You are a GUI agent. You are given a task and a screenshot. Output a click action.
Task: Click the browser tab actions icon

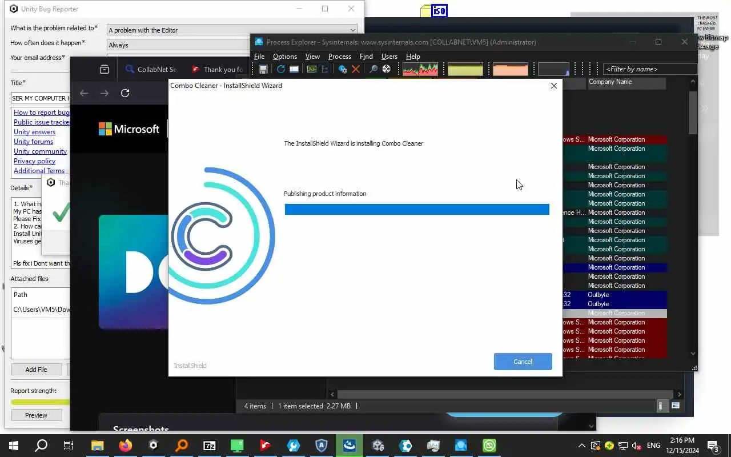tap(104, 69)
